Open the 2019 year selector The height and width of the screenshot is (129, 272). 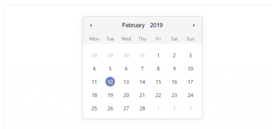156,25
